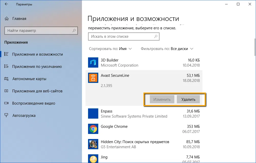Image resolution: width=256 pixels, height=163 pixels.
Task: Open Сортировать по: Имя dropdown
Action: pos(110,49)
